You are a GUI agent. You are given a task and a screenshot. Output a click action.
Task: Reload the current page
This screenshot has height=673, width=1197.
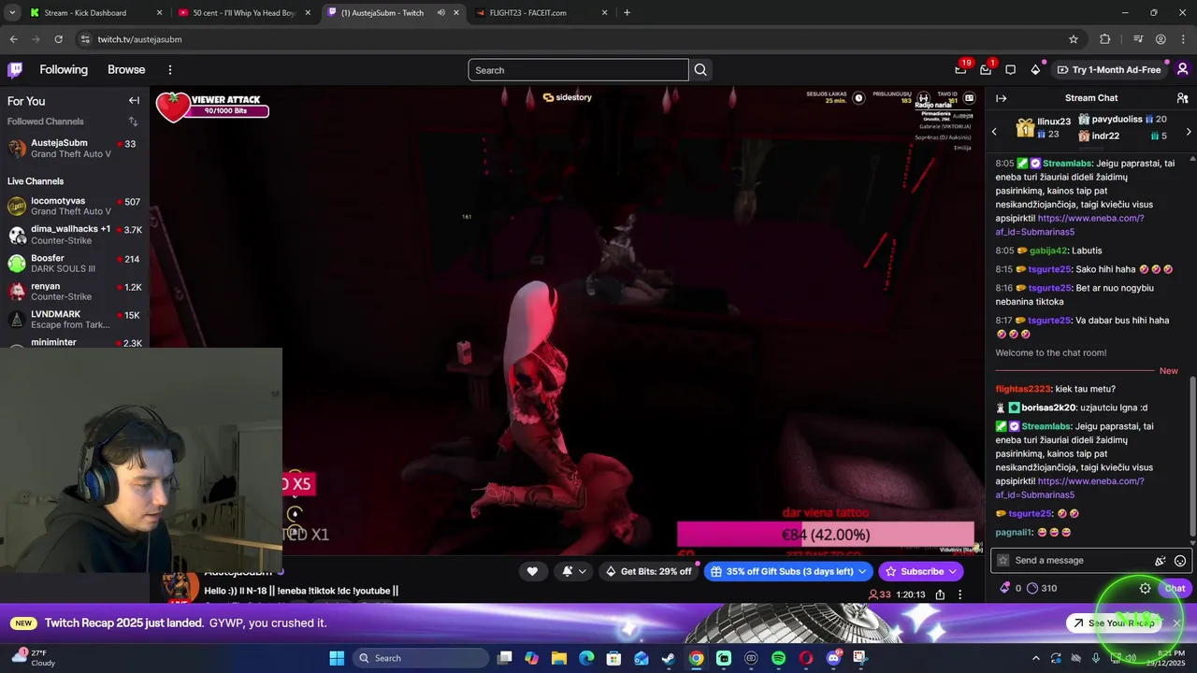point(58,39)
